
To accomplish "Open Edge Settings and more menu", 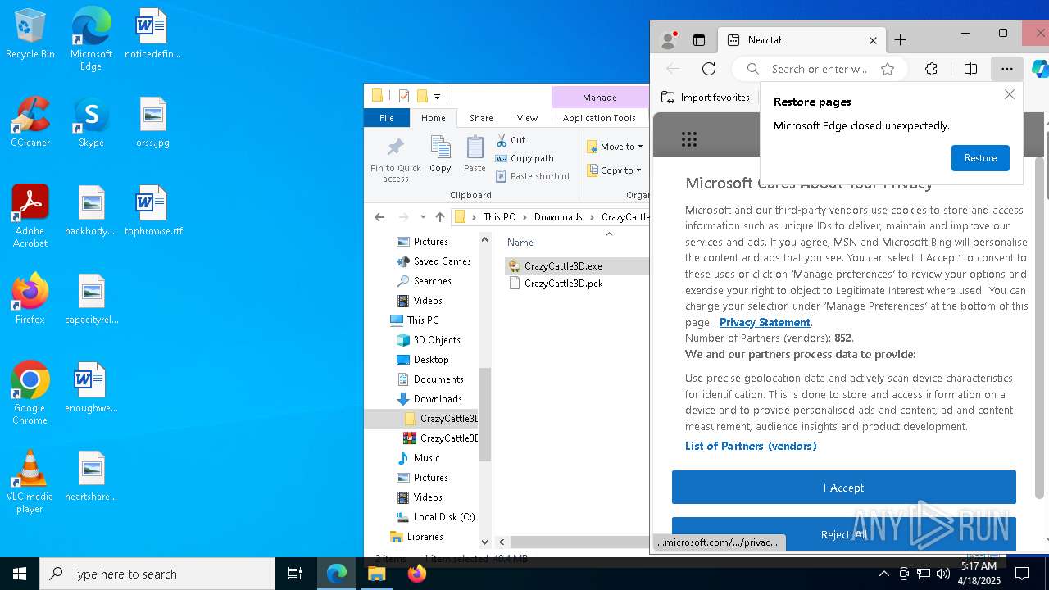I will pyautogui.click(x=1006, y=69).
